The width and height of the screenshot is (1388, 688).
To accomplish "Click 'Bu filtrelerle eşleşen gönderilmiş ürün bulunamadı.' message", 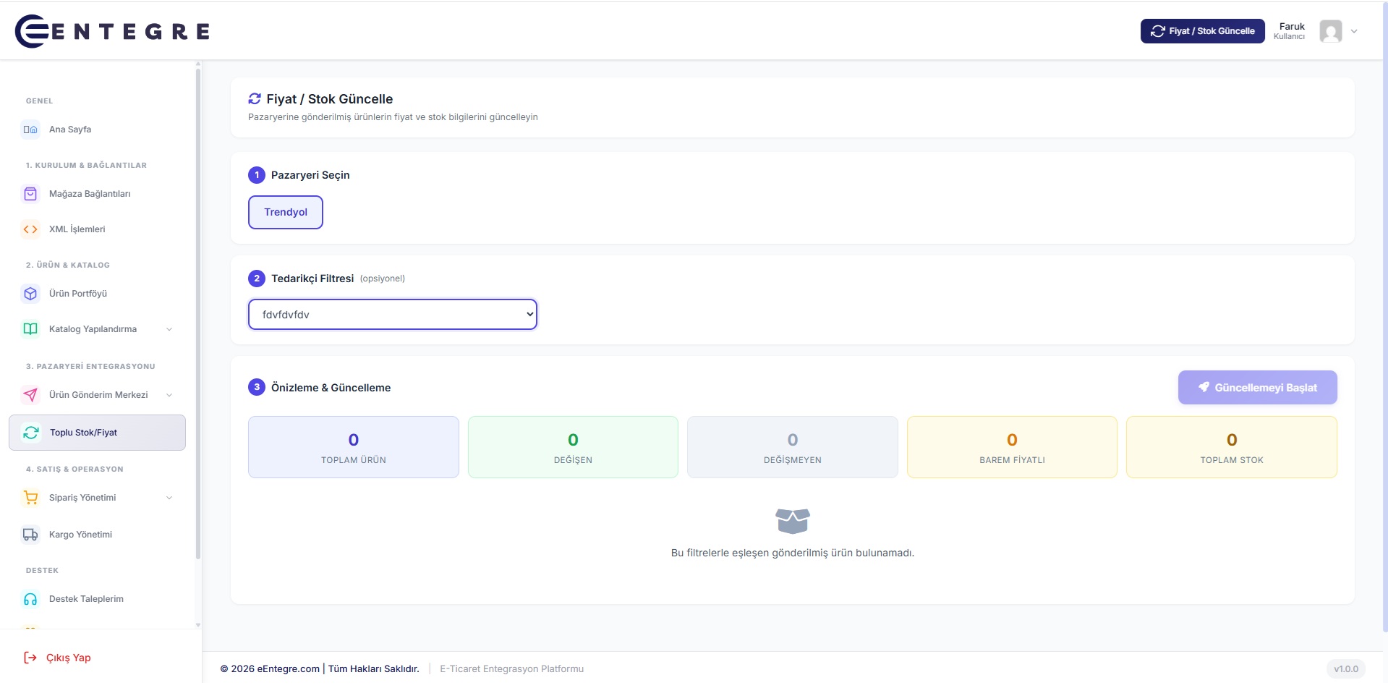I will (793, 553).
